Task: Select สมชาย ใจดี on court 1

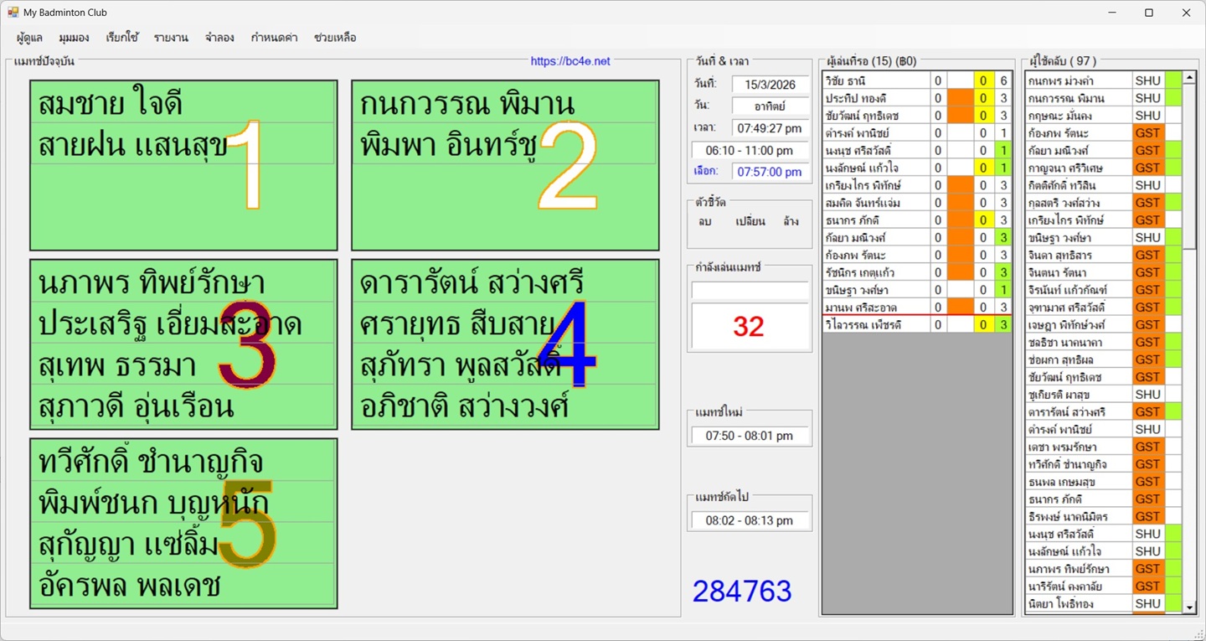Action: (x=183, y=104)
